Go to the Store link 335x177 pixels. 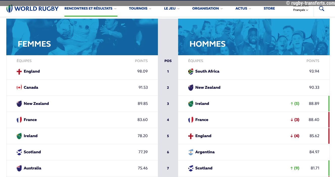[269, 9]
